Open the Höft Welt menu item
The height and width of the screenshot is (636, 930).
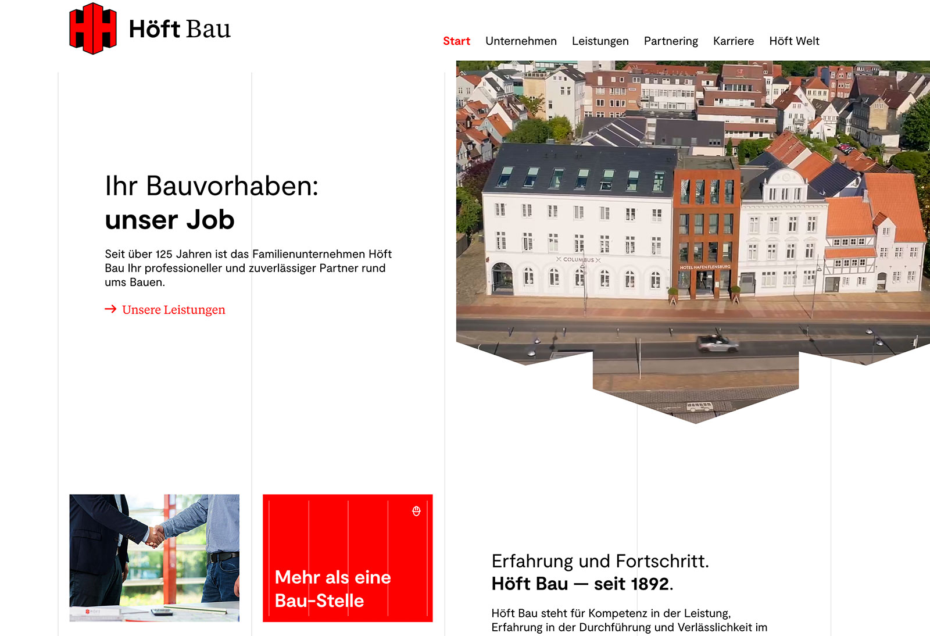pyautogui.click(x=794, y=41)
